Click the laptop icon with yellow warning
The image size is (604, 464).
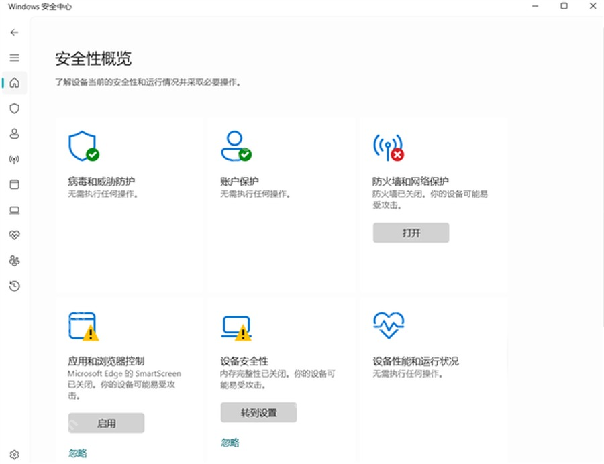point(236,328)
